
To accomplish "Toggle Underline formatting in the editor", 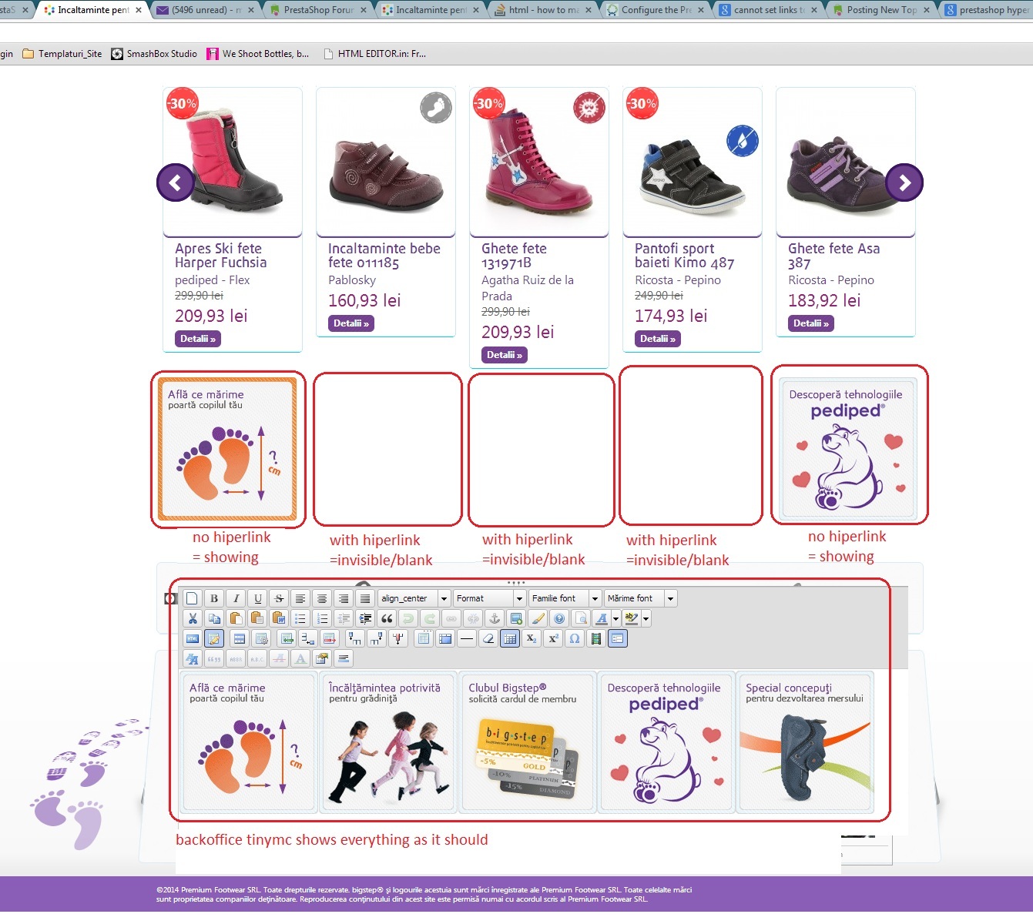I will pyautogui.click(x=257, y=598).
